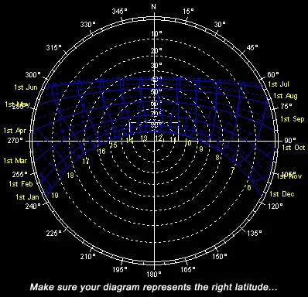The width and height of the screenshot is (308, 297).
Task: Click the N north label at top
Action: [x=154, y=7]
